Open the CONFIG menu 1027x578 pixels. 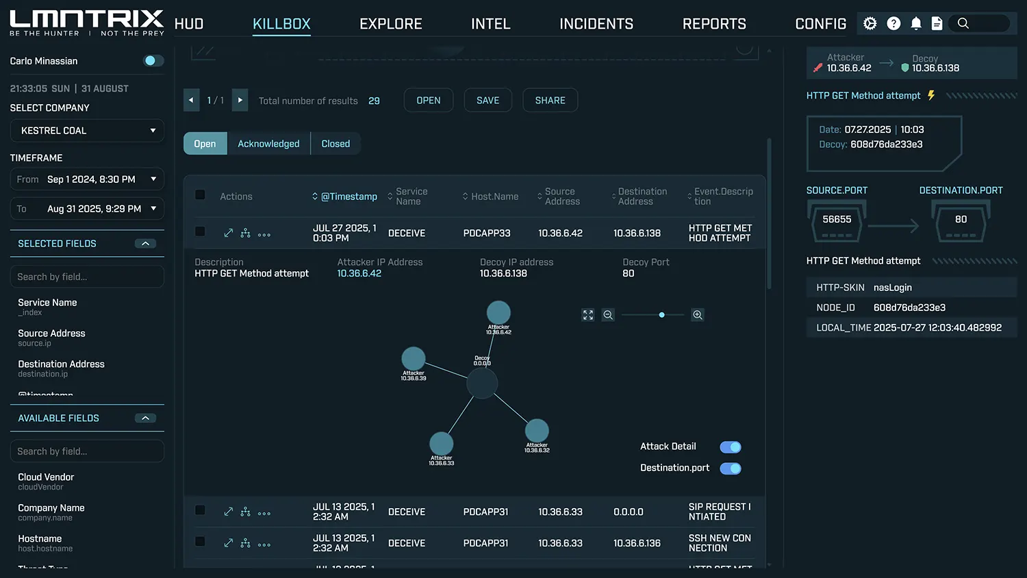[x=821, y=24]
